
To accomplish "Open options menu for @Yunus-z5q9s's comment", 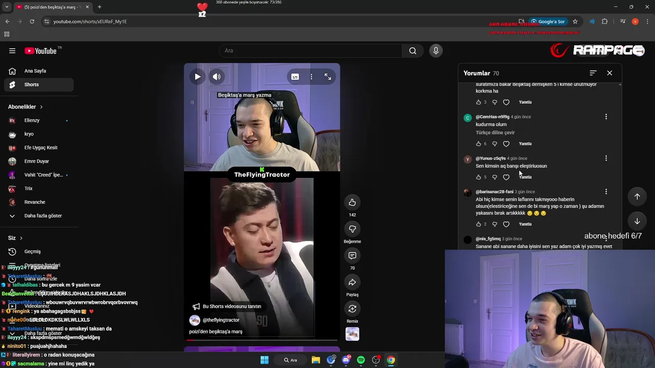I will (x=606, y=158).
